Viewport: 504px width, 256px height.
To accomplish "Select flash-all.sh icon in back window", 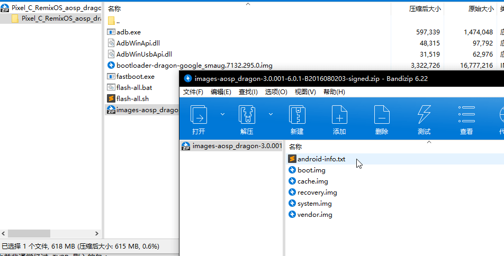I will 111,98.
